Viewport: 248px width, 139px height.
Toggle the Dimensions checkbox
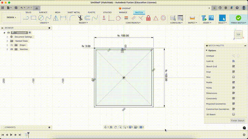pyautogui.click(x=234, y=93)
